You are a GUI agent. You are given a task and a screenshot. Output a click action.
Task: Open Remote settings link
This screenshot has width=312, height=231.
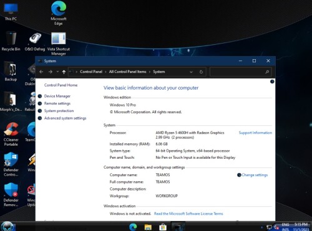click(57, 103)
